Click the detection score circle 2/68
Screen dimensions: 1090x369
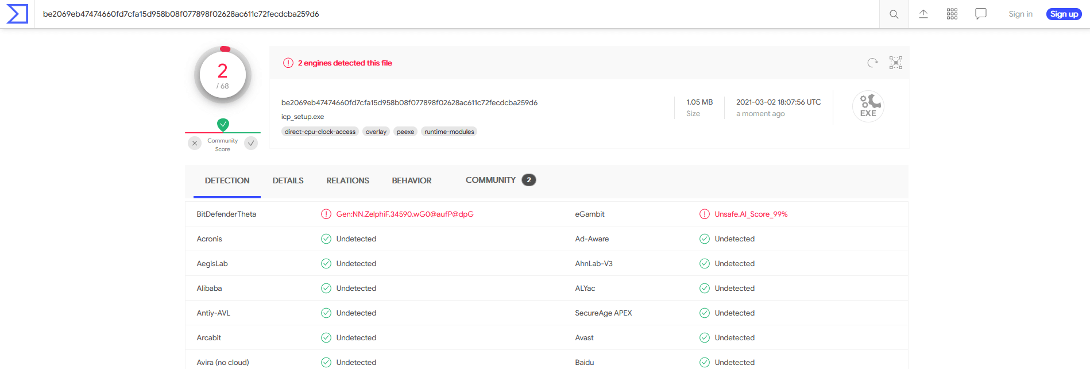223,75
